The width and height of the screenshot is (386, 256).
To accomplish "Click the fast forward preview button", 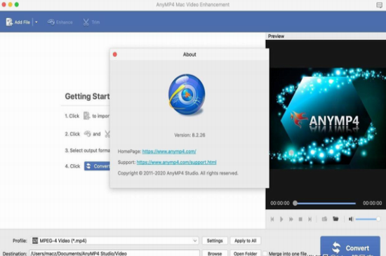I will coord(291,219).
